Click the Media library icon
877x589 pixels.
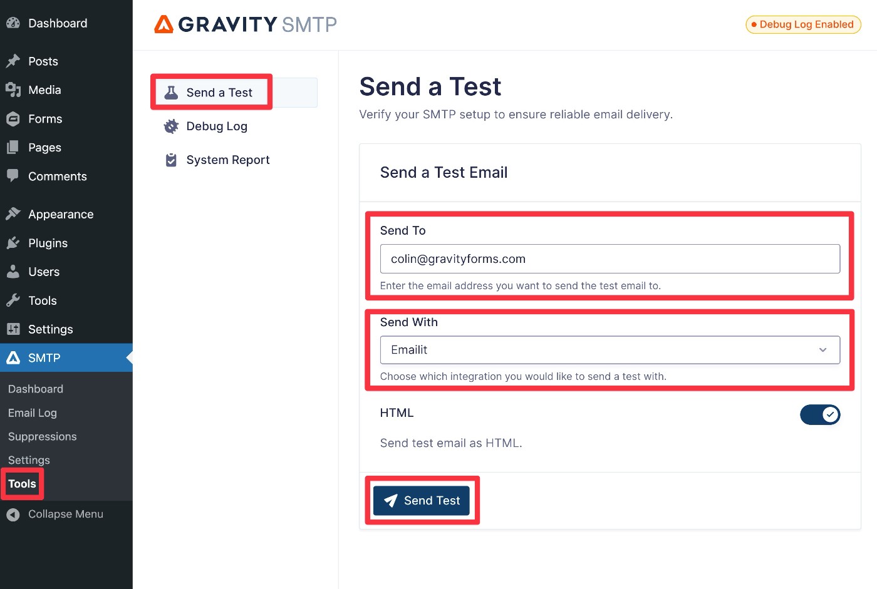(x=13, y=90)
